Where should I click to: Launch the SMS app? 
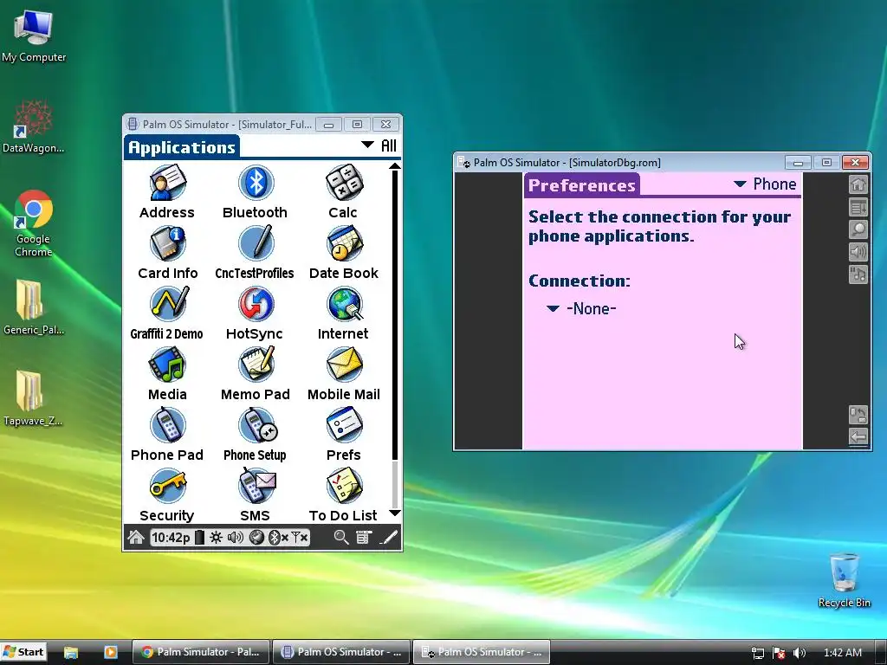click(256, 494)
